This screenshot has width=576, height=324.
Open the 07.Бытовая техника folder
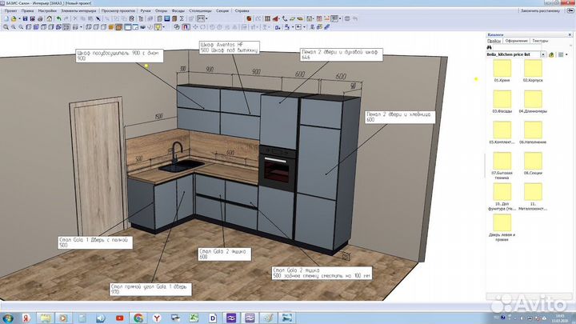(x=504, y=159)
